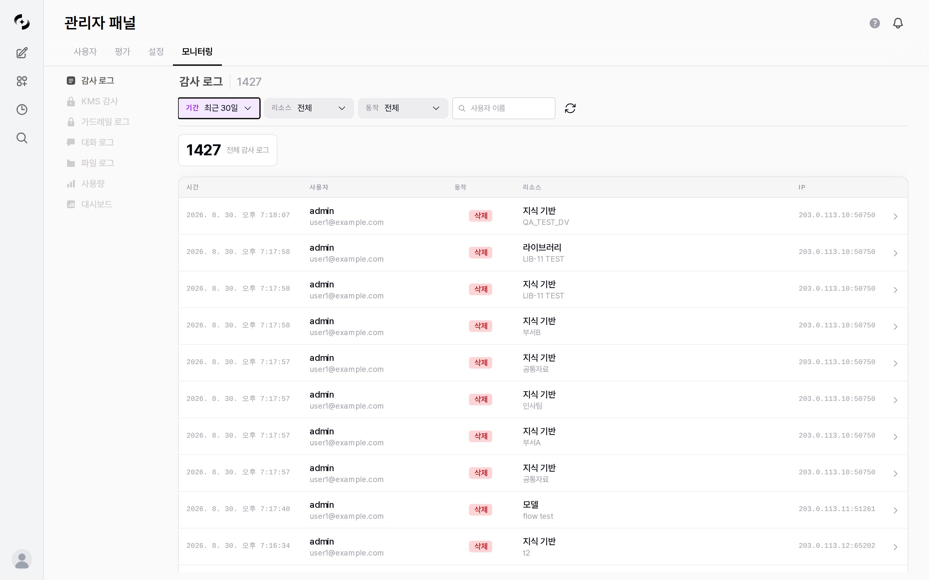Image resolution: width=929 pixels, height=580 pixels.
Task: Switch to the 사용자 tab
Action: pyautogui.click(x=85, y=52)
